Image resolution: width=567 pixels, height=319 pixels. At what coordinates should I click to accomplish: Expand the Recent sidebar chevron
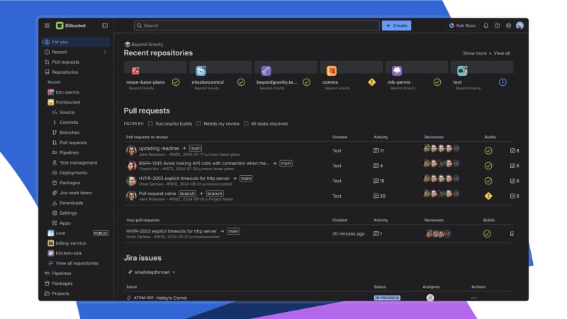[x=105, y=52]
